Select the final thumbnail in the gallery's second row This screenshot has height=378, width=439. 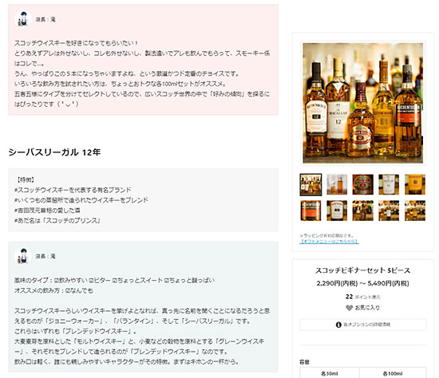click(x=415, y=211)
